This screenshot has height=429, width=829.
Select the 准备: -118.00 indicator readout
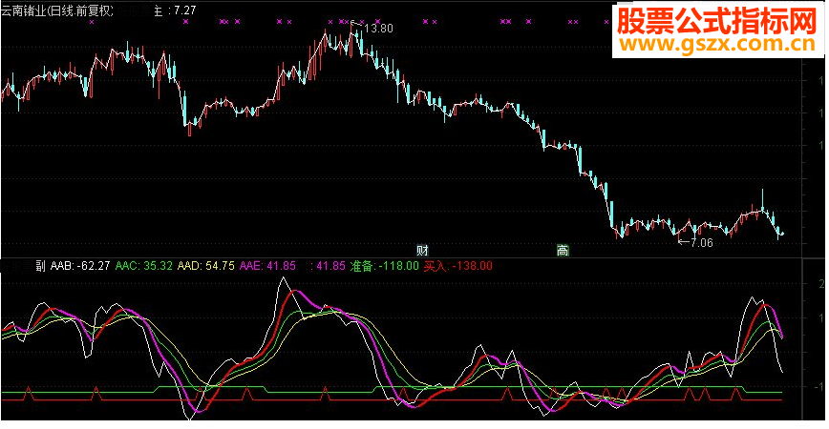[384, 266]
